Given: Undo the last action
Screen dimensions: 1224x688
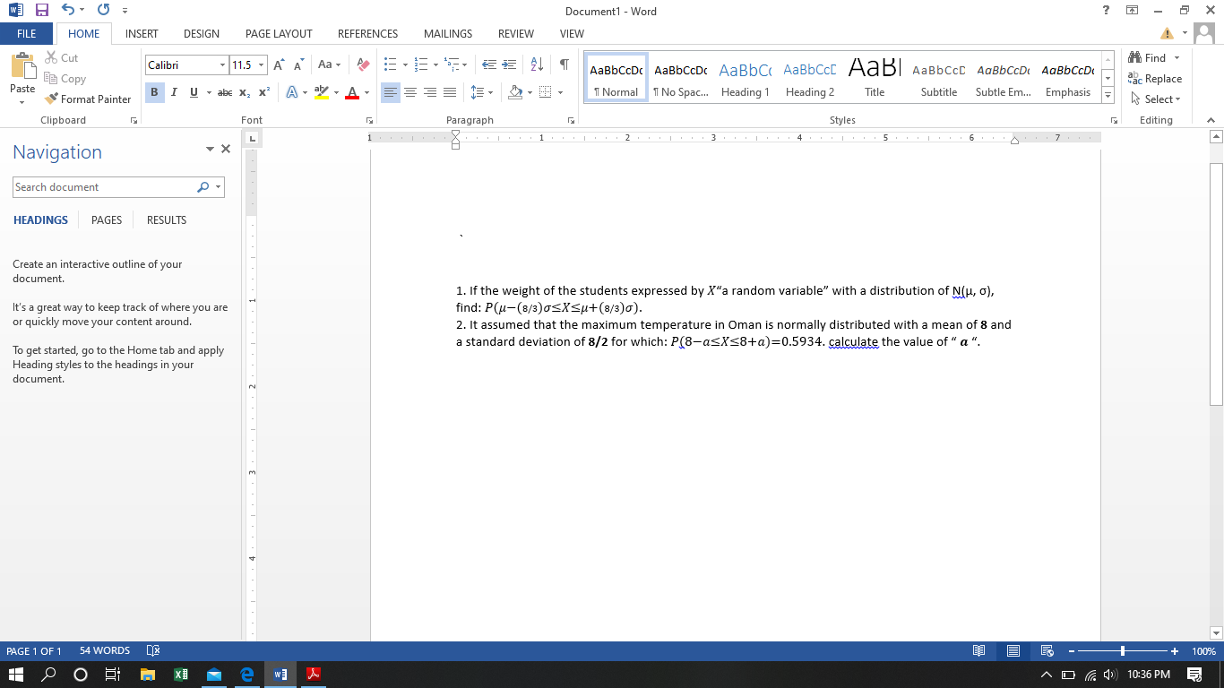Looking at the screenshot, I should click(68, 11).
